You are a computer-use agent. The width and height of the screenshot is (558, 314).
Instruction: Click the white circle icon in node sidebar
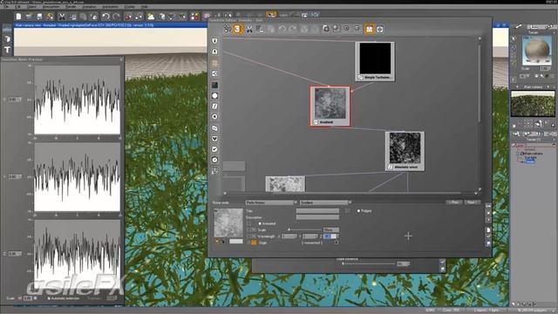point(214,96)
